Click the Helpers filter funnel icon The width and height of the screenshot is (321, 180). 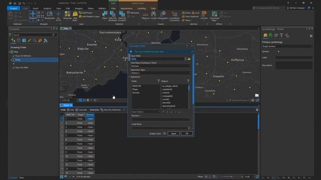(x=188, y=81)
